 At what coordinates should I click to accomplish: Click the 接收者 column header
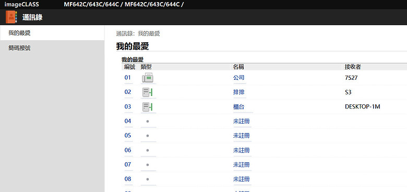tap(353, 67)
